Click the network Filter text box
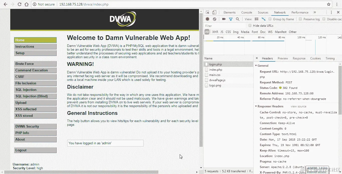The height and width of the screenshot is (174, 342). (225, 26)
